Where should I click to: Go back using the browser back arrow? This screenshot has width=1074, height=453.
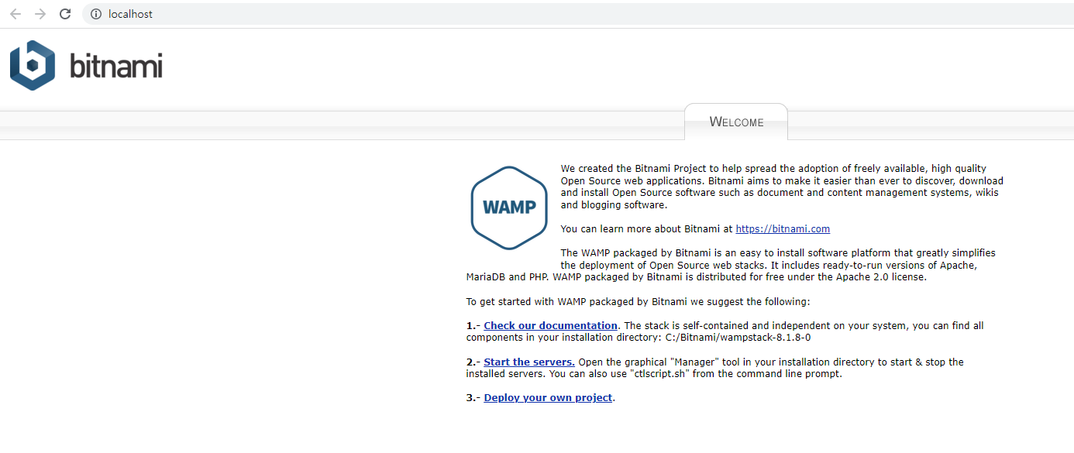point(15,13)
